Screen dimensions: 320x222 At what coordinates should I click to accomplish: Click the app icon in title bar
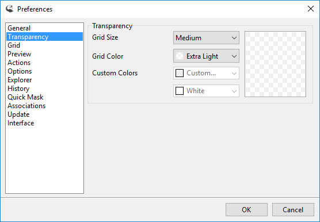(10, 9)
